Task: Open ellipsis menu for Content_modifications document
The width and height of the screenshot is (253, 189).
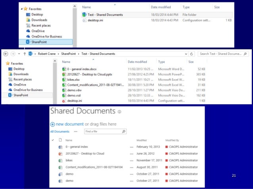Action: pyautogui.click(x=132, y=167)
